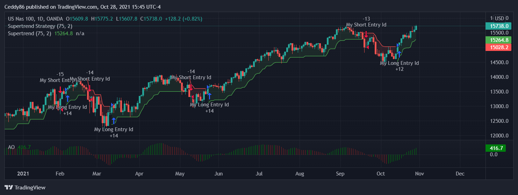
Task: Click the USD currency badge
Action: [x=499, y=18]
